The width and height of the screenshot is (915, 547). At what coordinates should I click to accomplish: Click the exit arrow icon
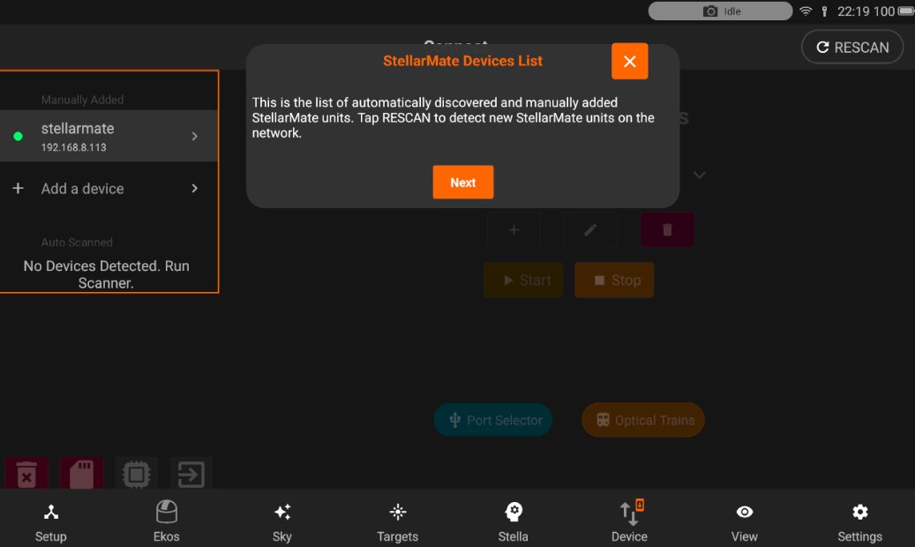pyautogui.click(x=191, y=474)
